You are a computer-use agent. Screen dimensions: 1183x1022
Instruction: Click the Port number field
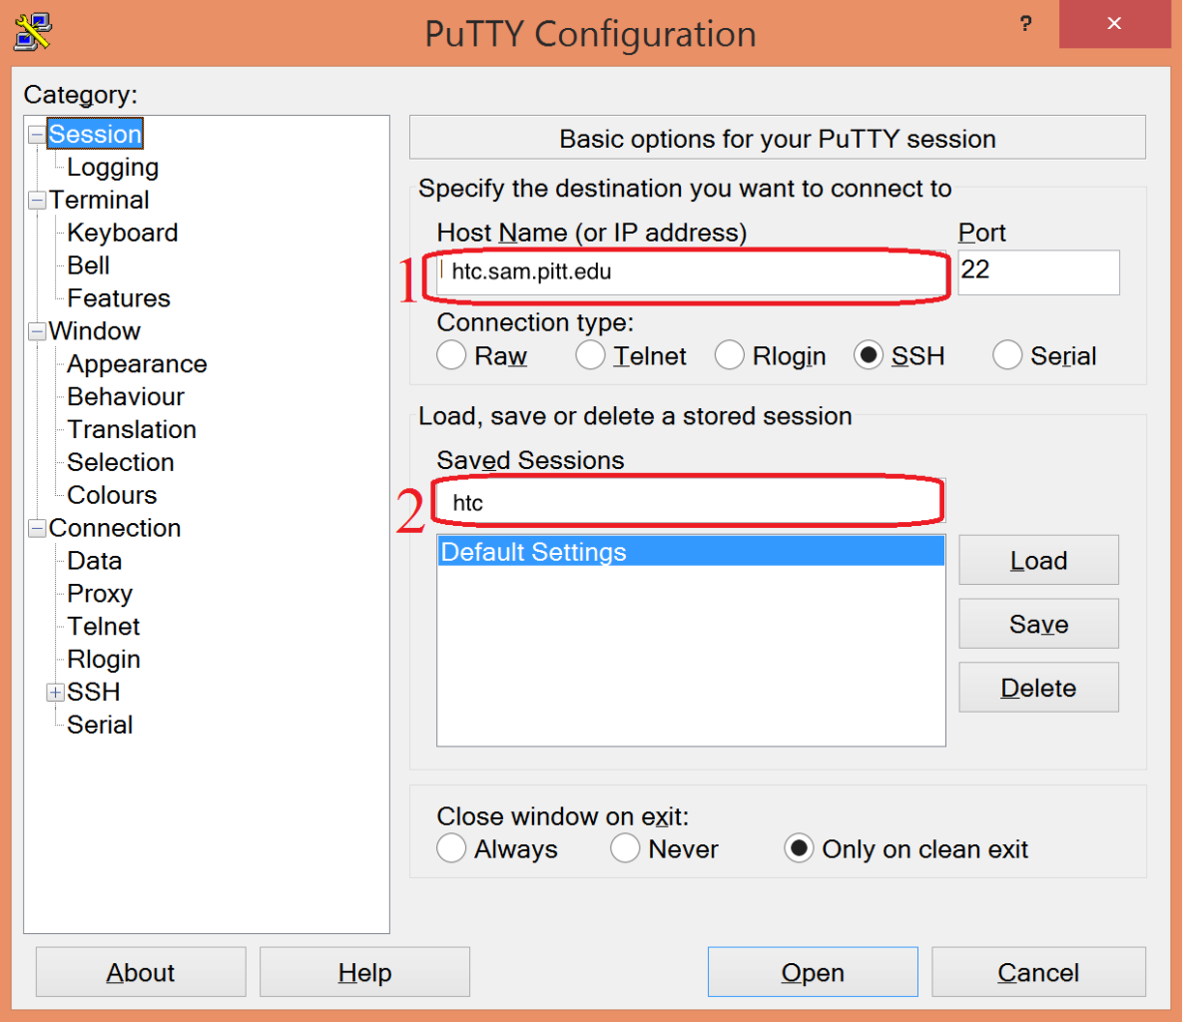tap(1037, 272)
